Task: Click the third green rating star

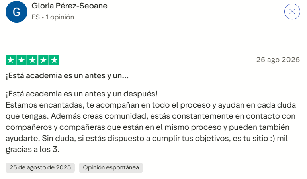Action: [x=32, y=60]
